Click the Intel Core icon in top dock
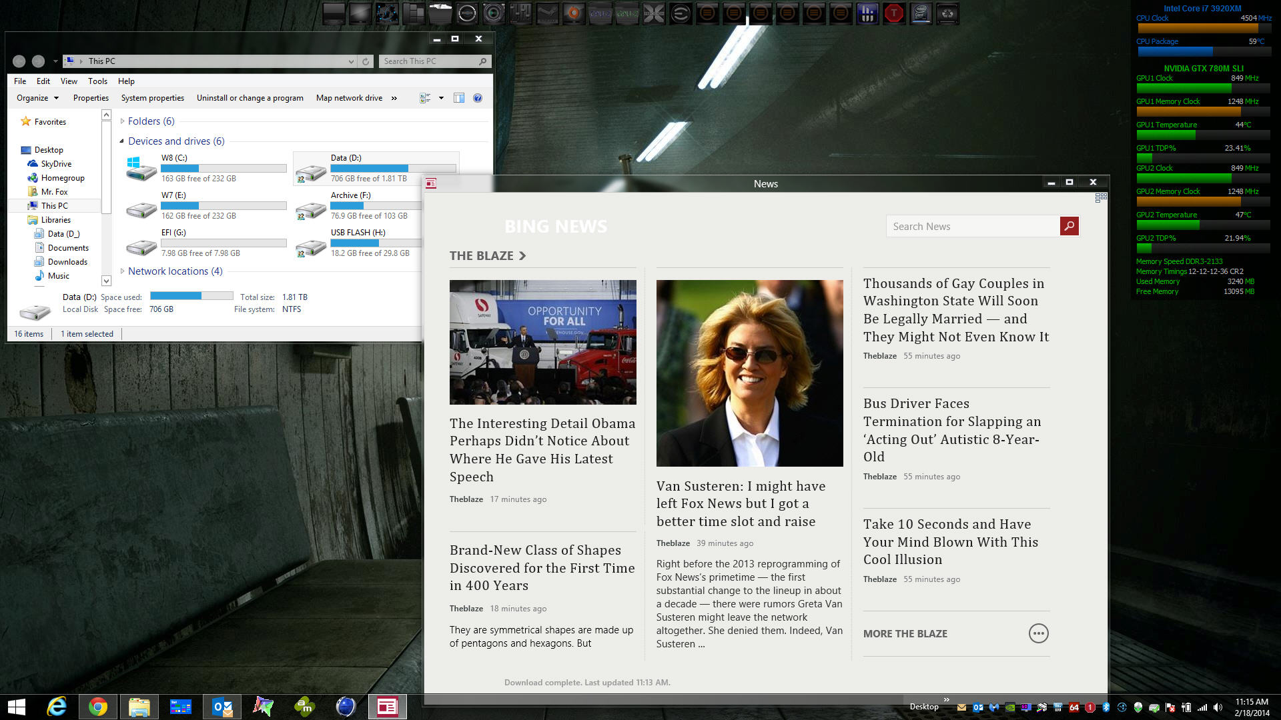This screenshot has width=1281, height=720. (x=921, y=13)
